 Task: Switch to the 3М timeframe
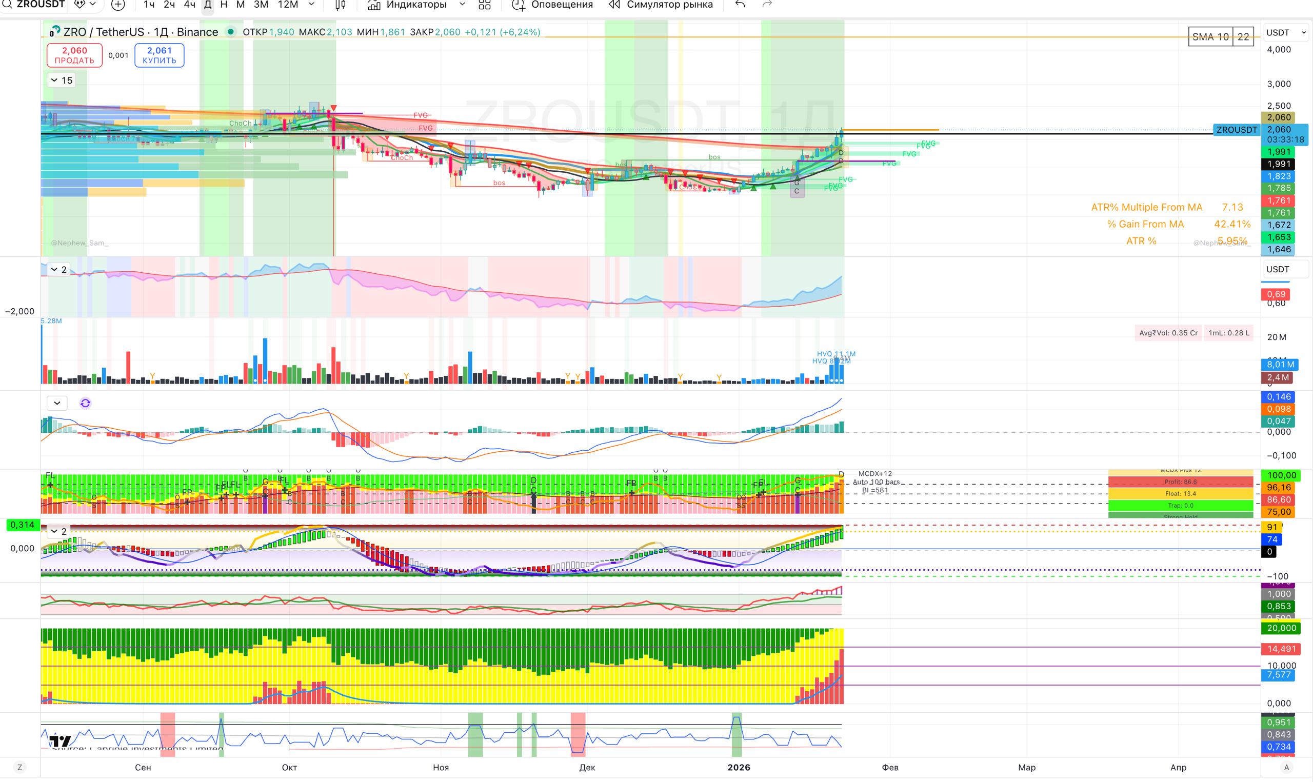pos(261,5)
